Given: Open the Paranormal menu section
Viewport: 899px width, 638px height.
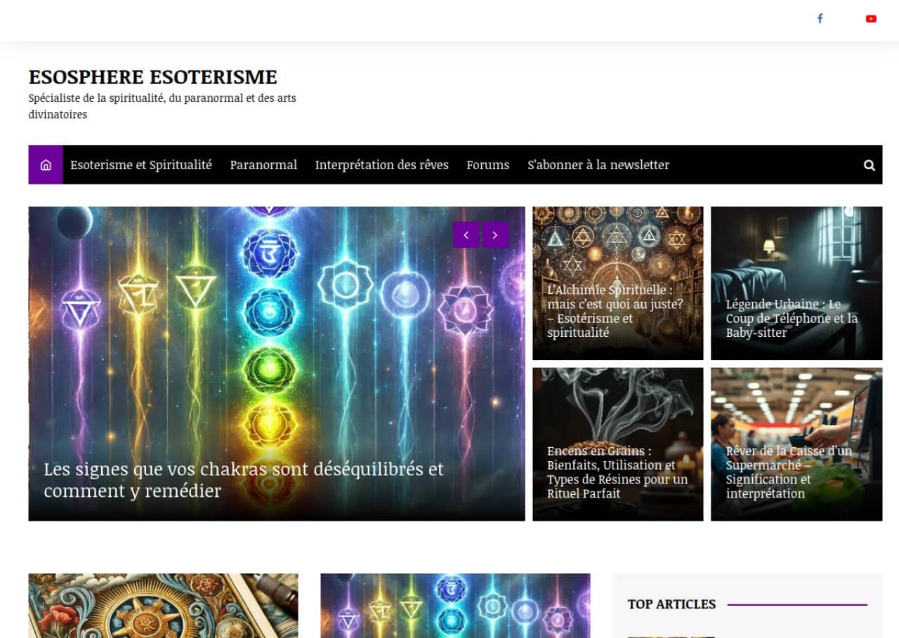Looking at the screenshot, I should [263, 164].
